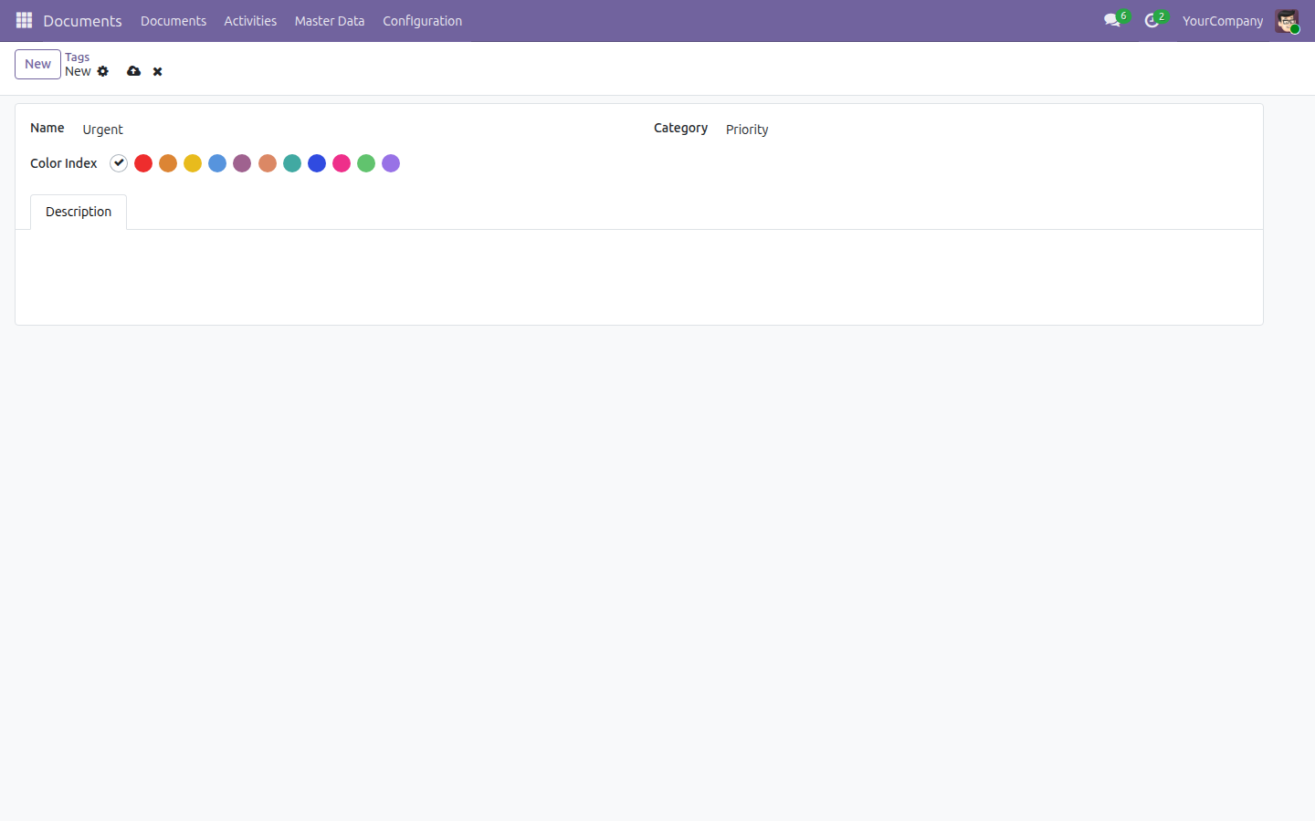
Task: Pick the light blue color swatch
Action: pos(217,163)
